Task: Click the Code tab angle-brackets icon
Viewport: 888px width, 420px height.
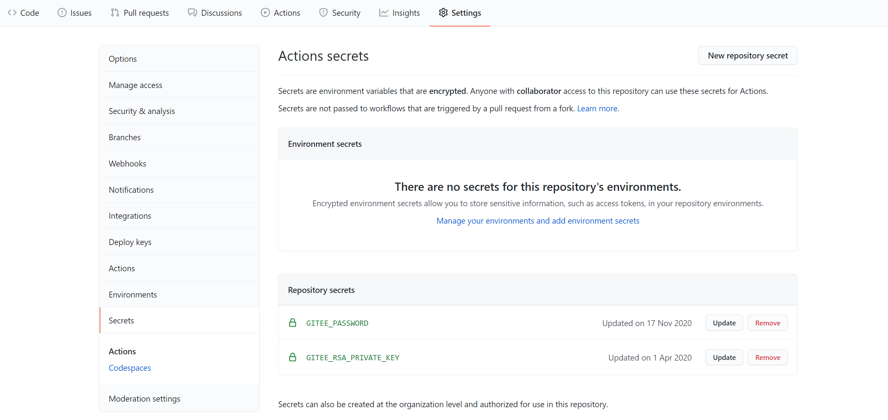Action: pos(12,13)
